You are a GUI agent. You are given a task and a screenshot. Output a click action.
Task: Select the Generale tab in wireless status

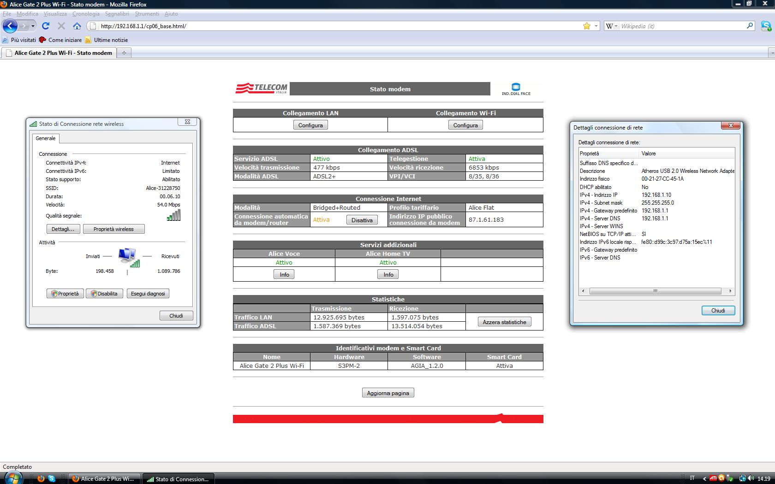coord(46,138)
